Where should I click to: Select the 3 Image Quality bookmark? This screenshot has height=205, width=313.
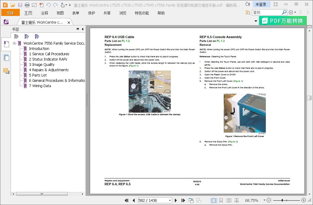[42, 64]
